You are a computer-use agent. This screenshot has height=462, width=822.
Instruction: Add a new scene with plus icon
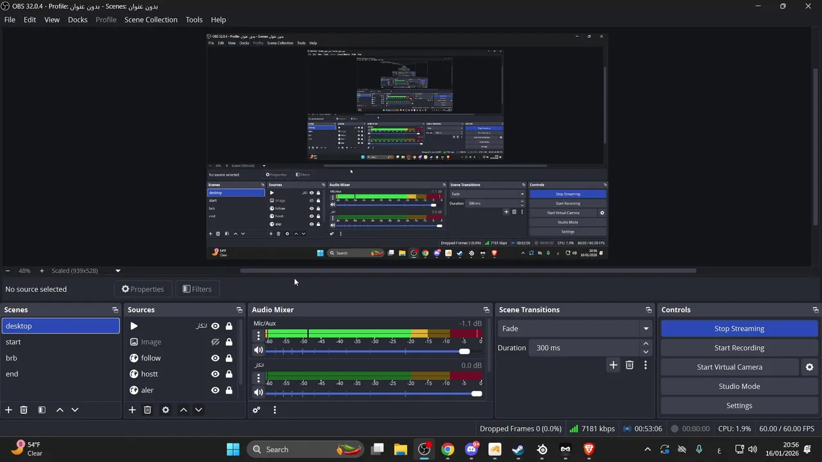pyautogui.click(x=8, y=410)
